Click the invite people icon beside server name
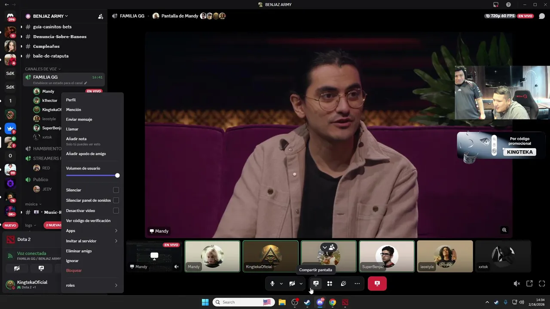 tap(101, 16)
